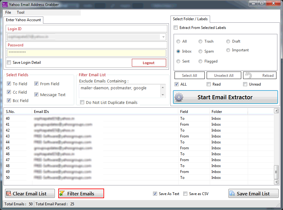Viewport: 283px width, 210px height.
Task: Select the Important radio button
Action: [228, 50]
